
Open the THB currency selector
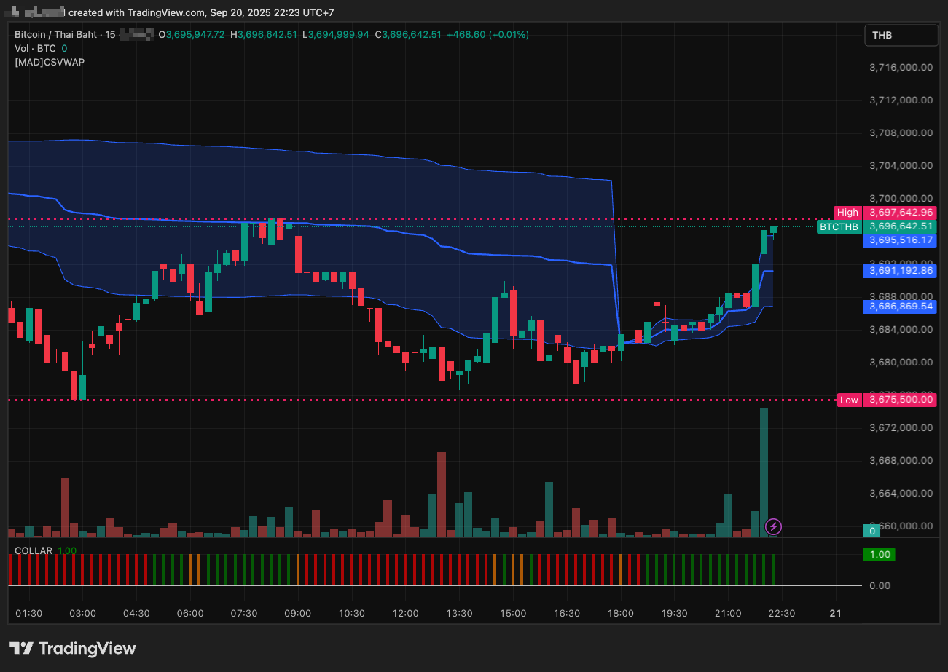pos(901,35)
